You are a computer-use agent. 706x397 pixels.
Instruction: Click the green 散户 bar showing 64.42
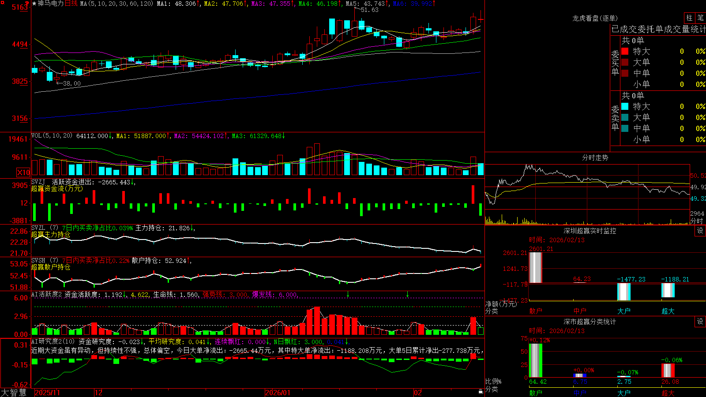point(535,360)
